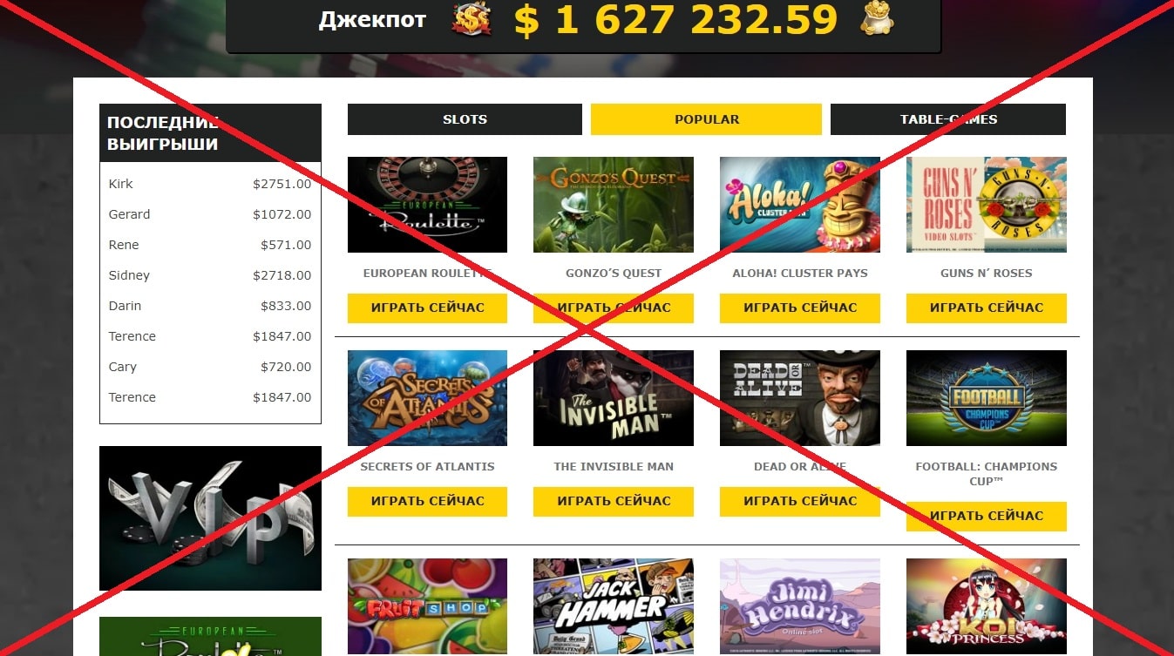1174x656 pixels.
Task: Play now button under European Roulette
Action: pos(427,308)
